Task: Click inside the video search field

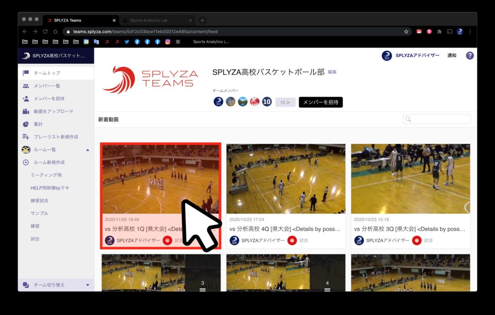Action: pyautogui.click(x=437, y=119)
